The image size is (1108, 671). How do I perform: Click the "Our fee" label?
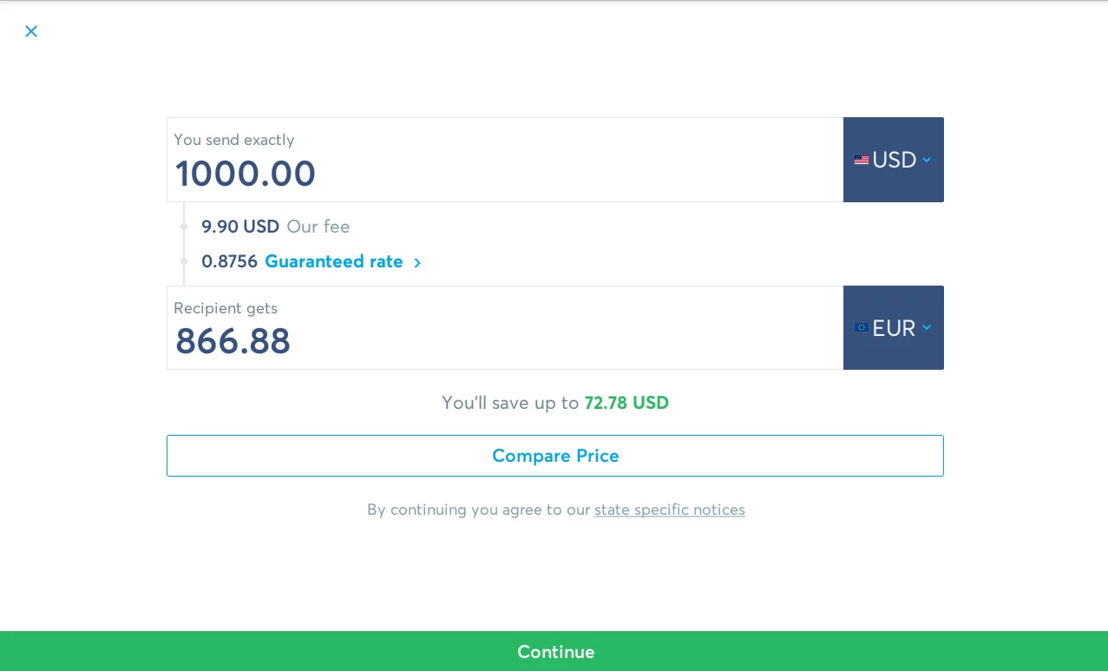click(x=318, y=227)
